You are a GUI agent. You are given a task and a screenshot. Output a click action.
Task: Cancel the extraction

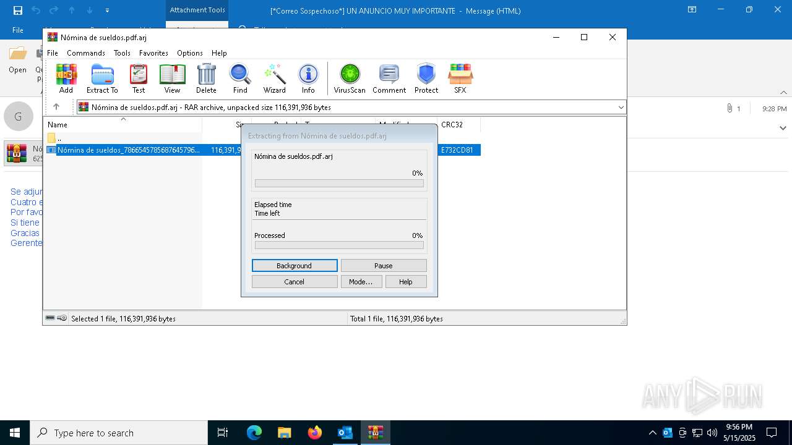tap(295, 282)
